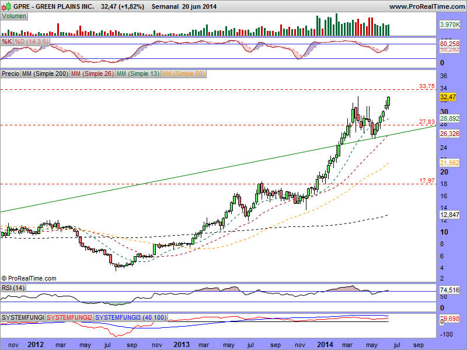Viewport: 467px width, 350px height.
Task: Click the Precio price label
Action: pos(11,73)
